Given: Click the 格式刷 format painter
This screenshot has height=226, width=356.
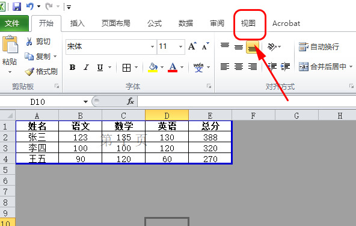Looking at the screenshot, I should tap(41, 72).
